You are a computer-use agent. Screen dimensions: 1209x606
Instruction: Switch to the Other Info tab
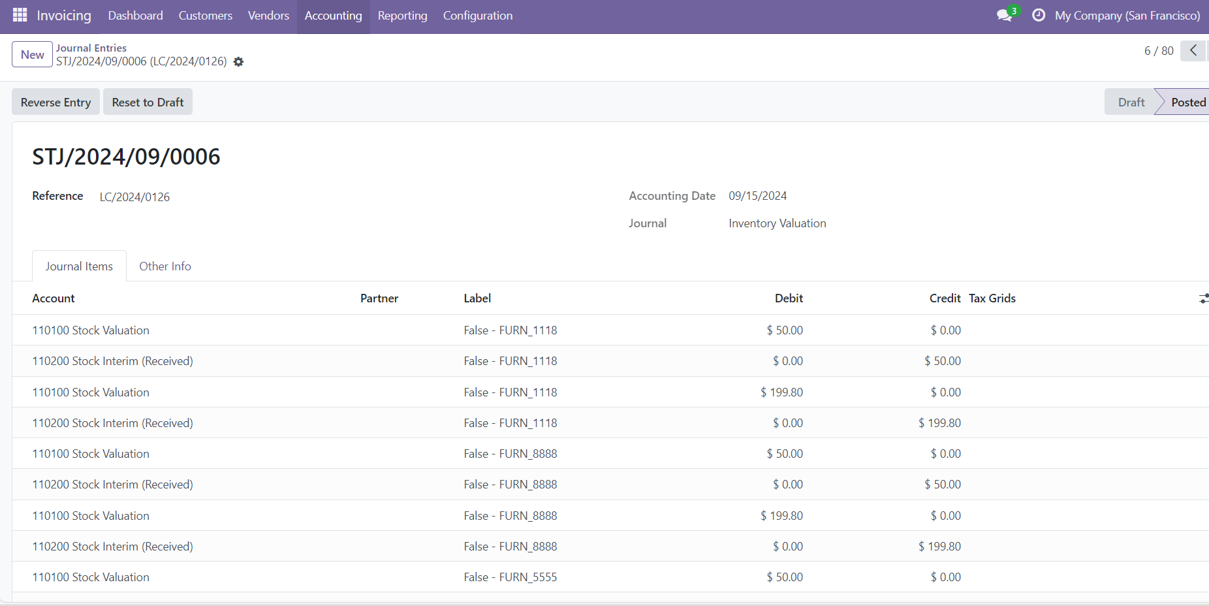[x=165, y=266]
